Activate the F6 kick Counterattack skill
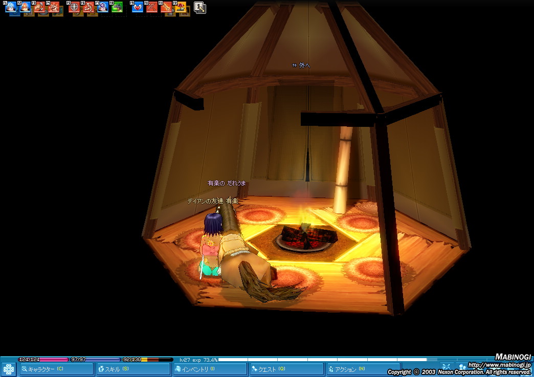 tap(88, 7)
